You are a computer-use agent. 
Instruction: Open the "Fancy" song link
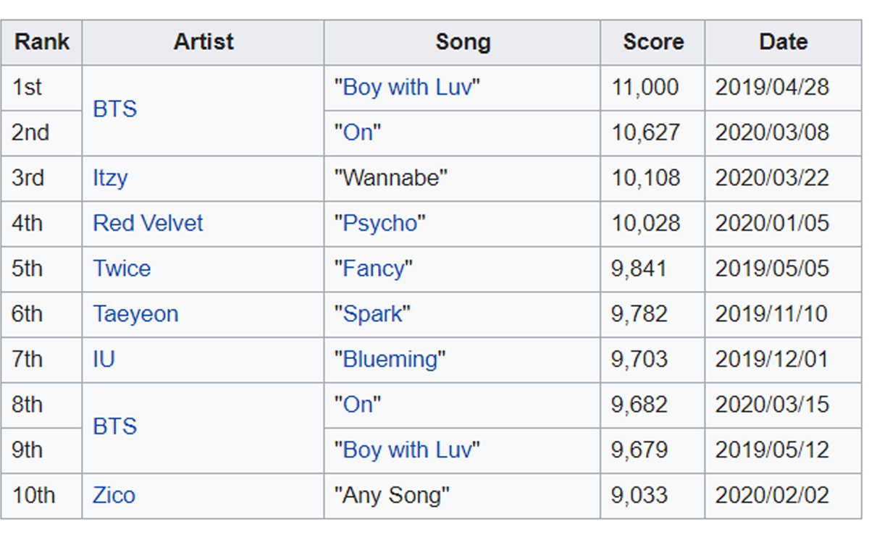(x=374, y=269)
